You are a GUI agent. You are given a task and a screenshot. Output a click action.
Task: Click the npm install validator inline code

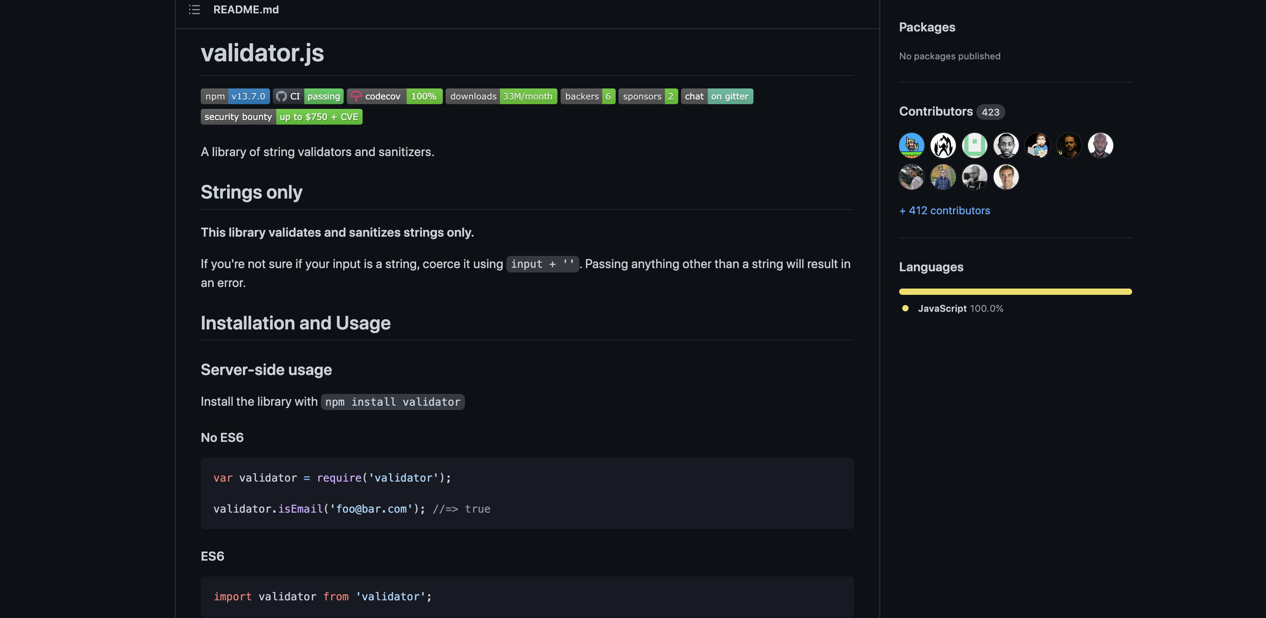tap(392, 401)
